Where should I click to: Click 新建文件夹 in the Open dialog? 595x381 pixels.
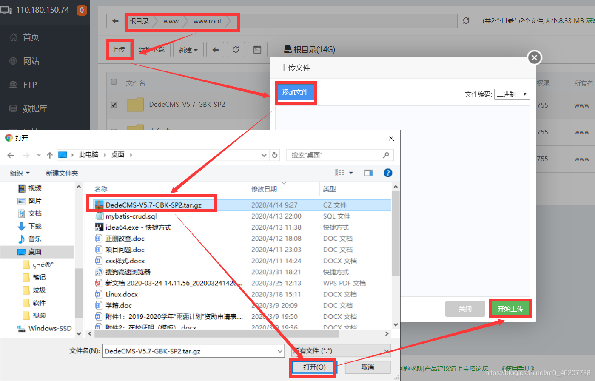pos(62,173)
